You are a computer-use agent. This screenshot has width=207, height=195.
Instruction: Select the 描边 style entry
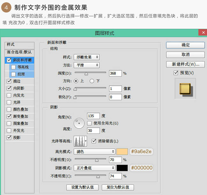[x=17, y=81]
